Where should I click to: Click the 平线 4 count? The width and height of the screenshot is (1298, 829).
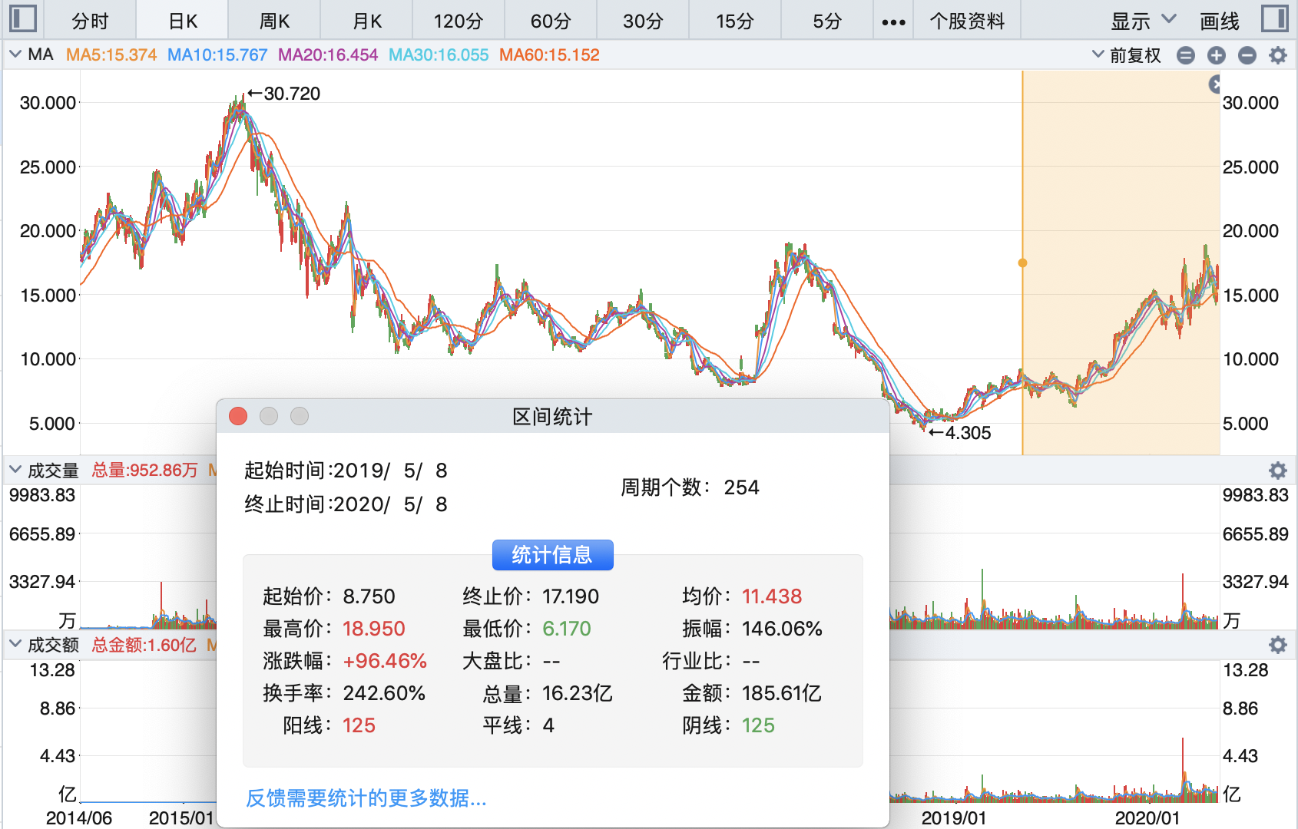pyautogui.click(x=548, y=725)
